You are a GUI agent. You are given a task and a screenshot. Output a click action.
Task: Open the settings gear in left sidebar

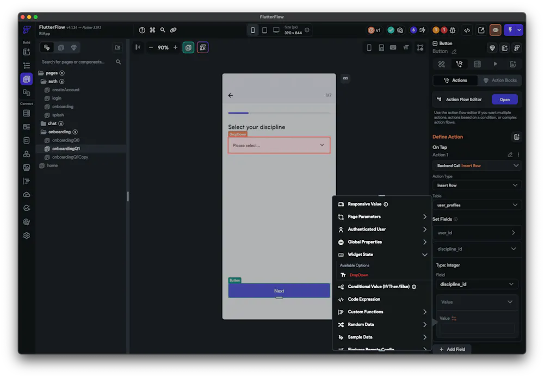pyautogui.click(x=26, y=236)
